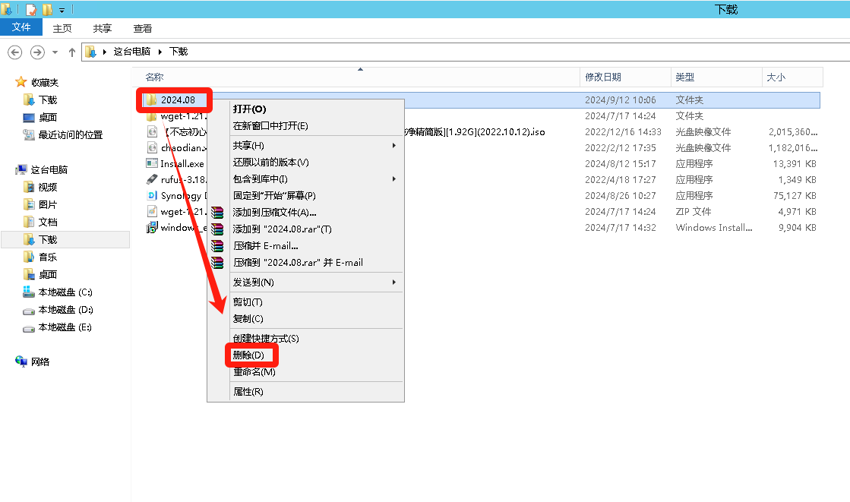The image size is (850, 502).
Task: Sort files by the 大小 column header
Action: 776,77
